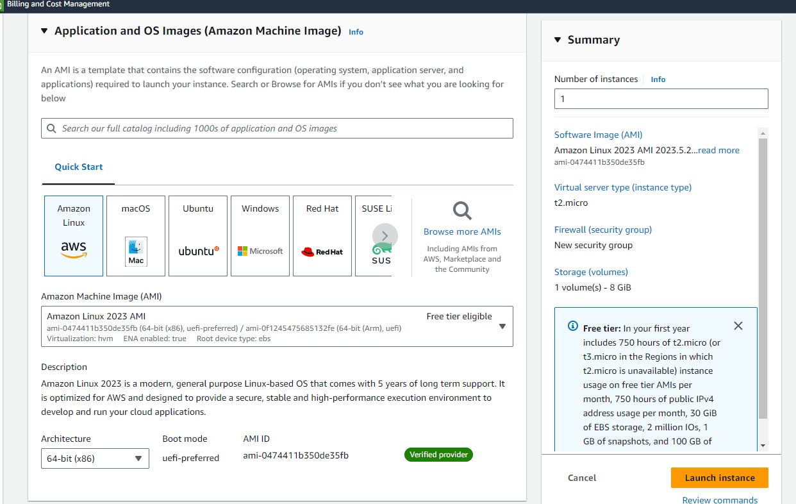796x504 pixels.
Task: Pick the Red Hat AMI option
Action: click(322, 235)
